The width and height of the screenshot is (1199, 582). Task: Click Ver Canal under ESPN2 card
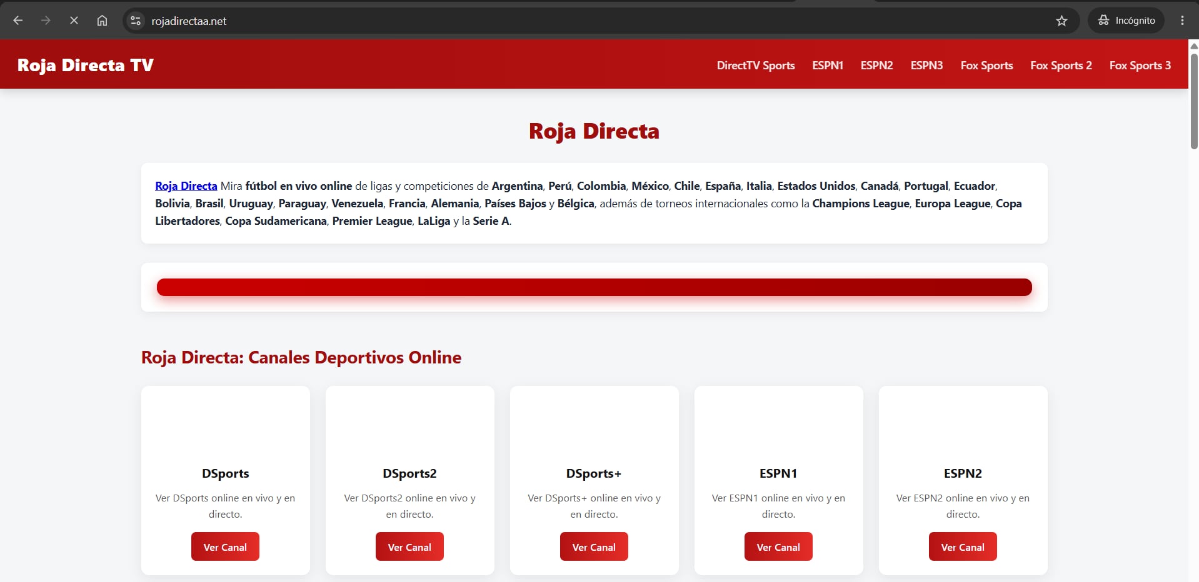point(963,546)
